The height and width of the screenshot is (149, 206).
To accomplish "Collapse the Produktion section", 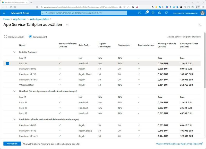I will tap(14, 119).
